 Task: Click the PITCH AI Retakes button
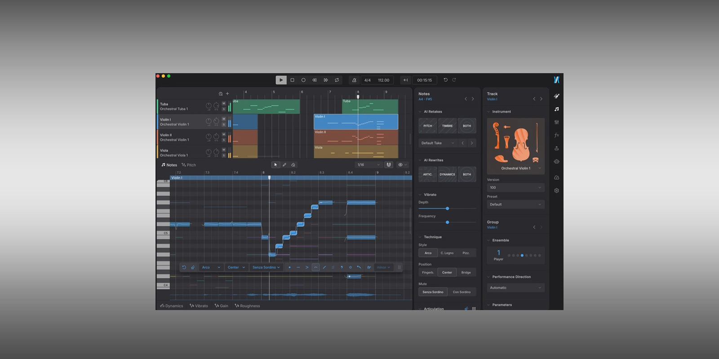428,126
